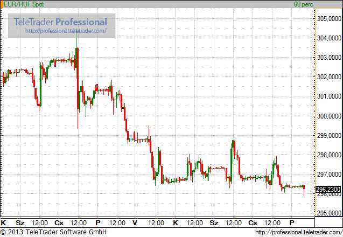Click the 298,0000 price axis label
This screenshot has width=343, height=237.
click(x=329, y=155)
